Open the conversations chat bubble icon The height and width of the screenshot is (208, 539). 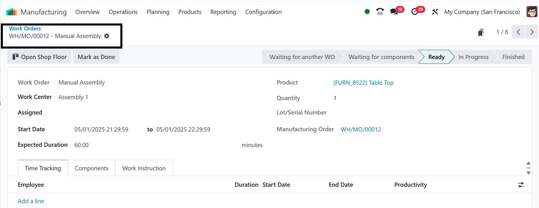coord(394,12)
